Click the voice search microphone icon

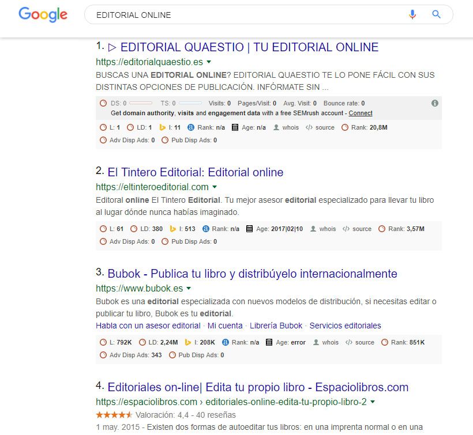(x=413, y=14)
